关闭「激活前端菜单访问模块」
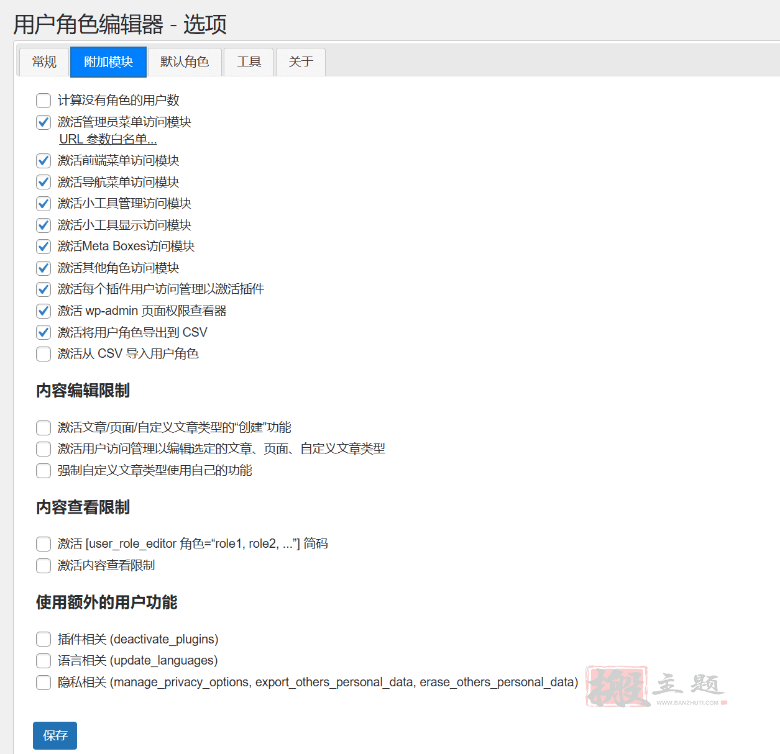Viewport: 780px width, 754px height. [x=43, y=160]
